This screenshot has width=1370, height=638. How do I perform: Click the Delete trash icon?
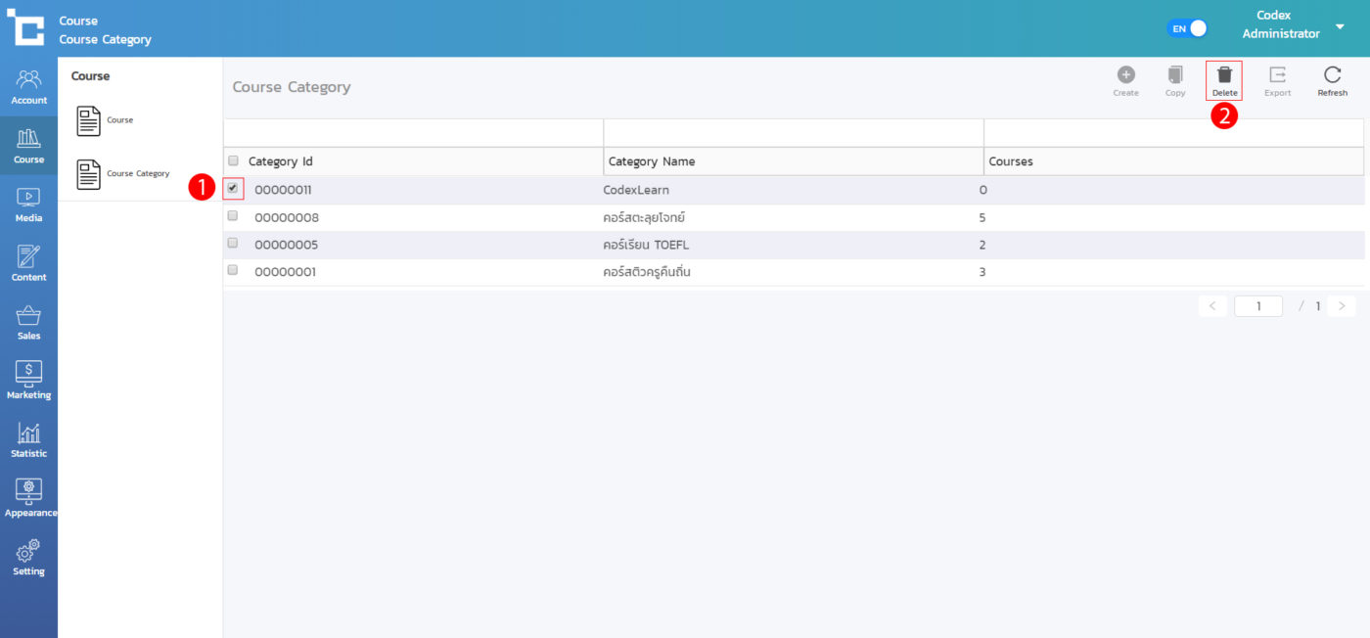coord(1224,75)
